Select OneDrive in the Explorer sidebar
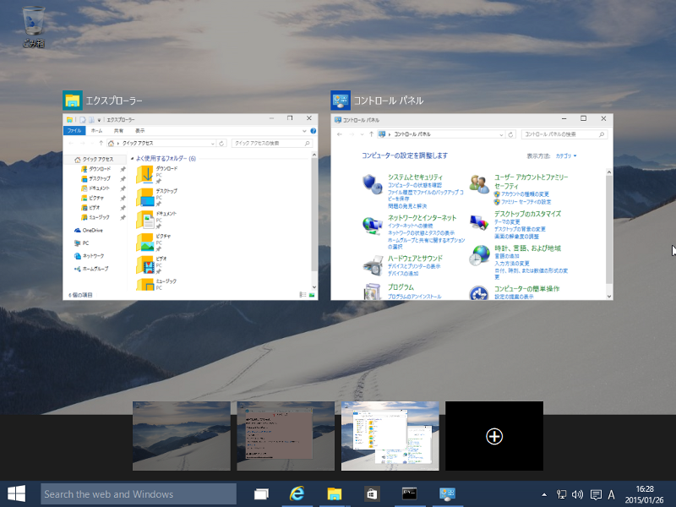Image resolution: width=676 pixels, height=507 pixels. pos(89,230)
